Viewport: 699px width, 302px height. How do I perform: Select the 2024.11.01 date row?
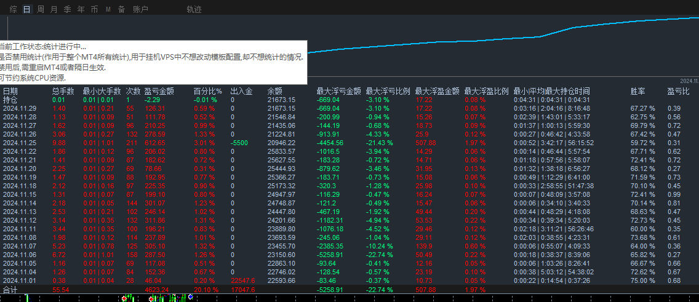point(20,280)
